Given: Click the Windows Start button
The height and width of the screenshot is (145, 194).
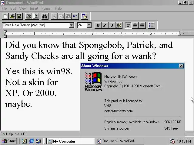Looking at the screenshot, I should 9,141.
